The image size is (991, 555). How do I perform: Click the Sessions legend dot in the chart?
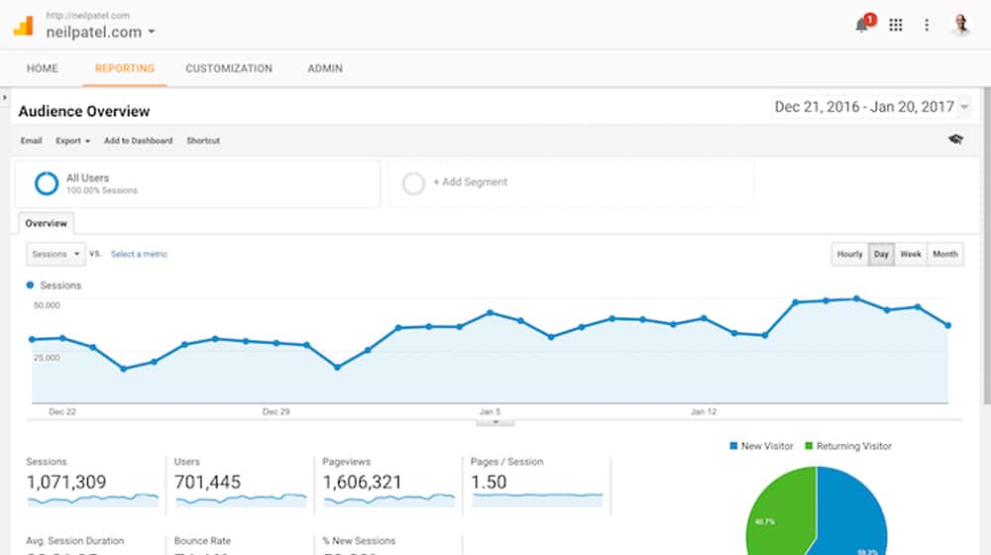click(x=30, y=285)
